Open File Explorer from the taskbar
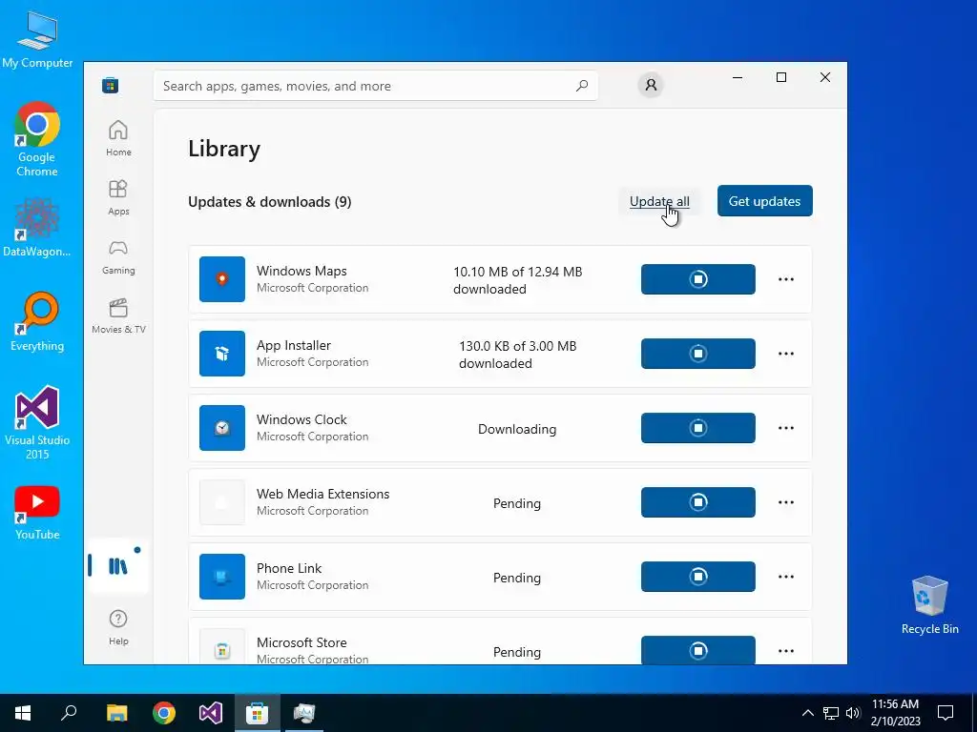Image resolution: width=977 pixels, height=732 pixels. click(x=117, y=713)
